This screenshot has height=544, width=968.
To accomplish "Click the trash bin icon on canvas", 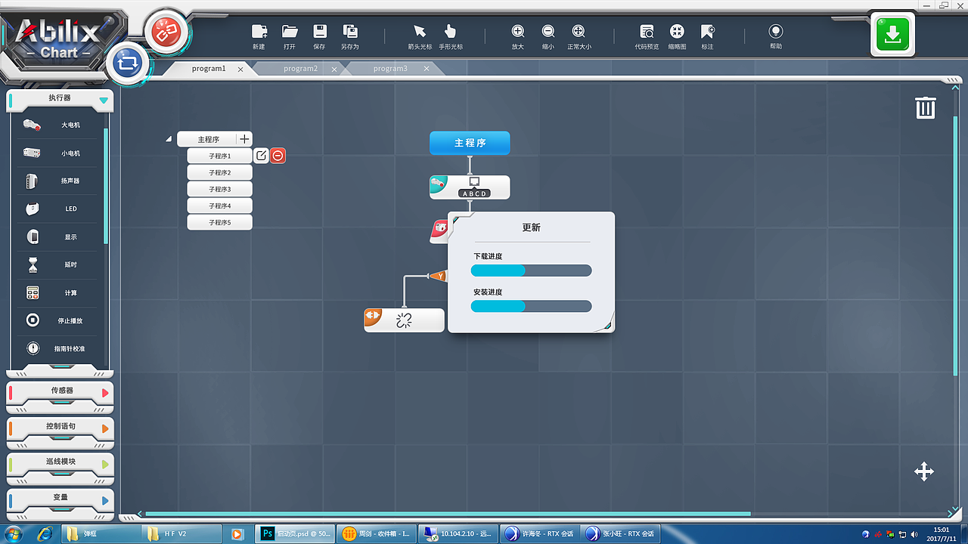I will pyautogui.click(x=926, y=107).
